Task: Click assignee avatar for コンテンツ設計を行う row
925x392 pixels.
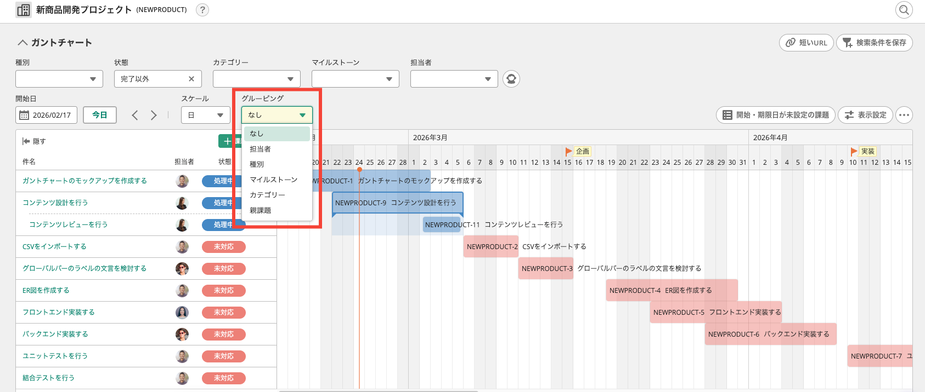Action: pos(182,203)
